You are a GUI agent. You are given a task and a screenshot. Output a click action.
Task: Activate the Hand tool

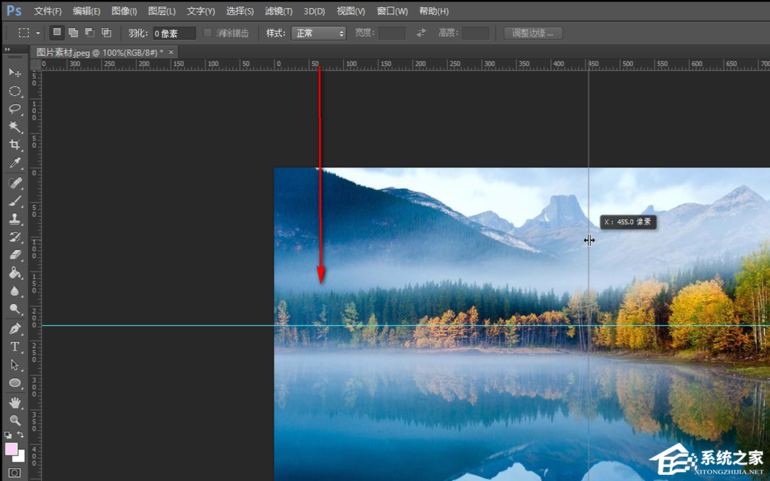click(15, 402)
